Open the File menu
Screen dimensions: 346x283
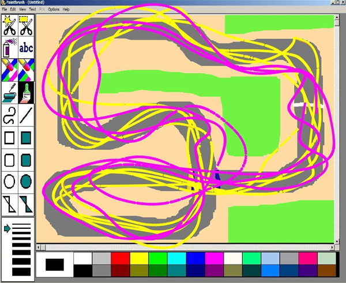pos(4,10)
